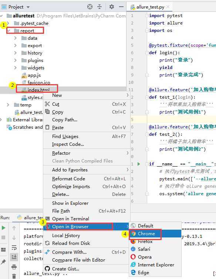Click the run gutter arrow beside if __name__
The width and height of the screenshot is (216, 279).
(139, 164)
